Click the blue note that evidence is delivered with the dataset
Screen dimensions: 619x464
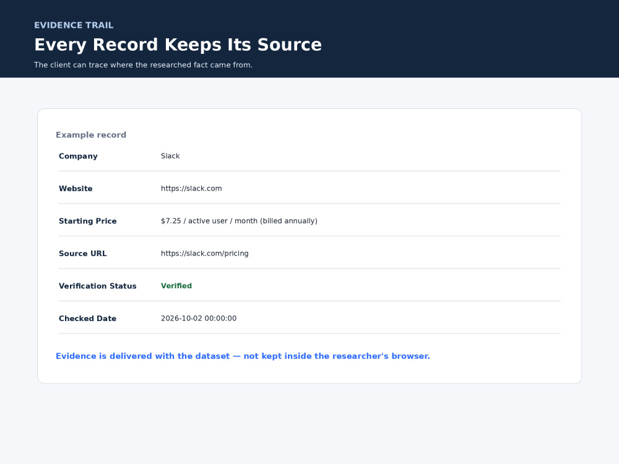[x=243, y=356]
